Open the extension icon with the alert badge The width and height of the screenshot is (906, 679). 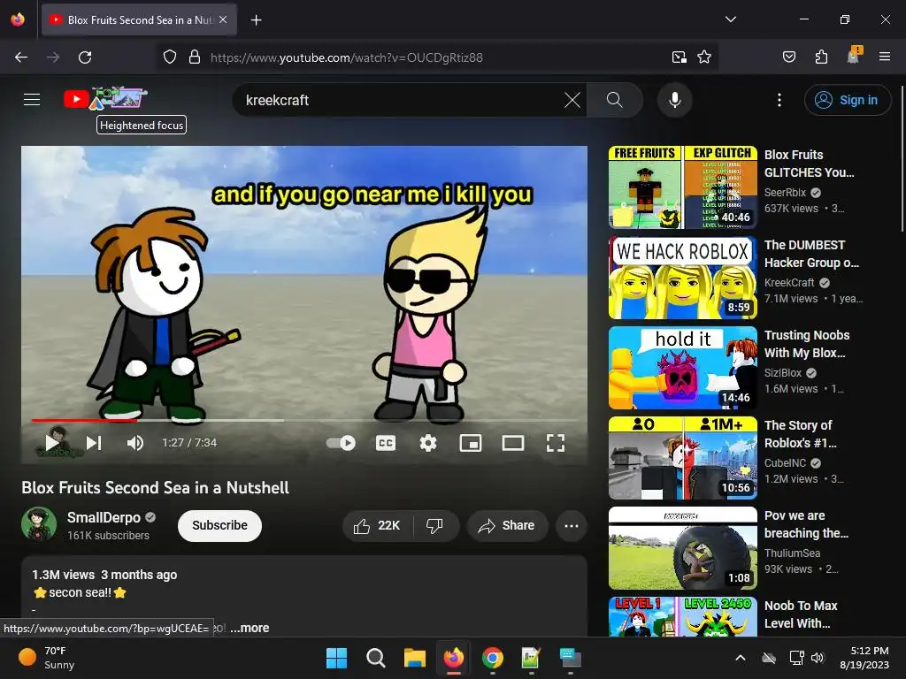click(854, 56)
